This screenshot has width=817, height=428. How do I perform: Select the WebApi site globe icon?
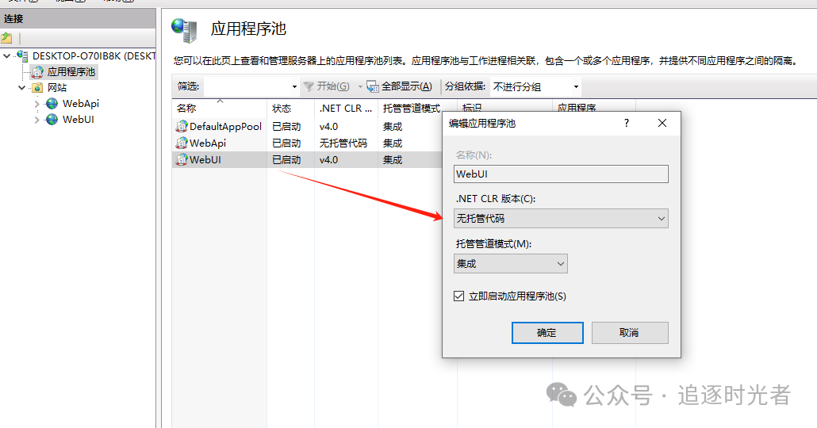(x=52, y=104)
